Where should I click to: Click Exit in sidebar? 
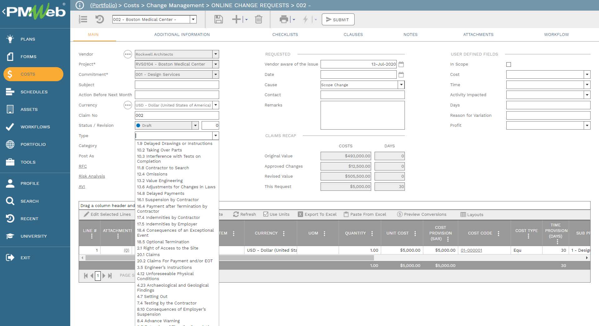click(25, 258)
